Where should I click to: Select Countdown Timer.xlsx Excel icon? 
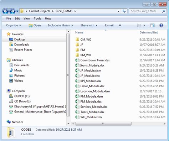pyautogui.click(x=77, y=60)
